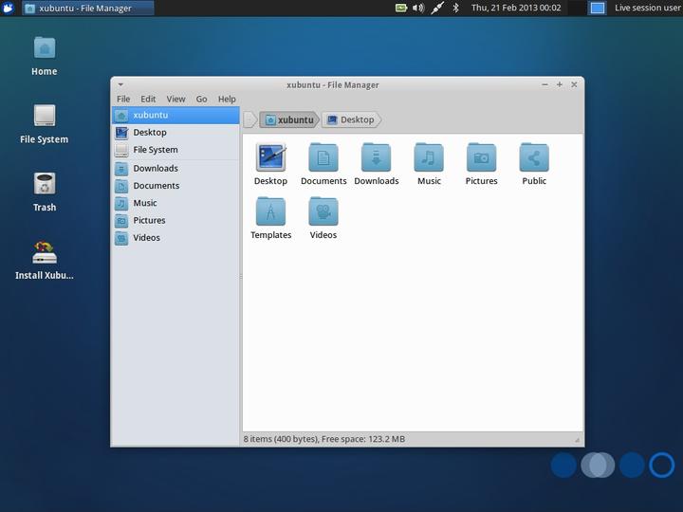Click the workspace switcher in the panel
The width and height of the screenshot is (683, 512).
pos(598,8)
